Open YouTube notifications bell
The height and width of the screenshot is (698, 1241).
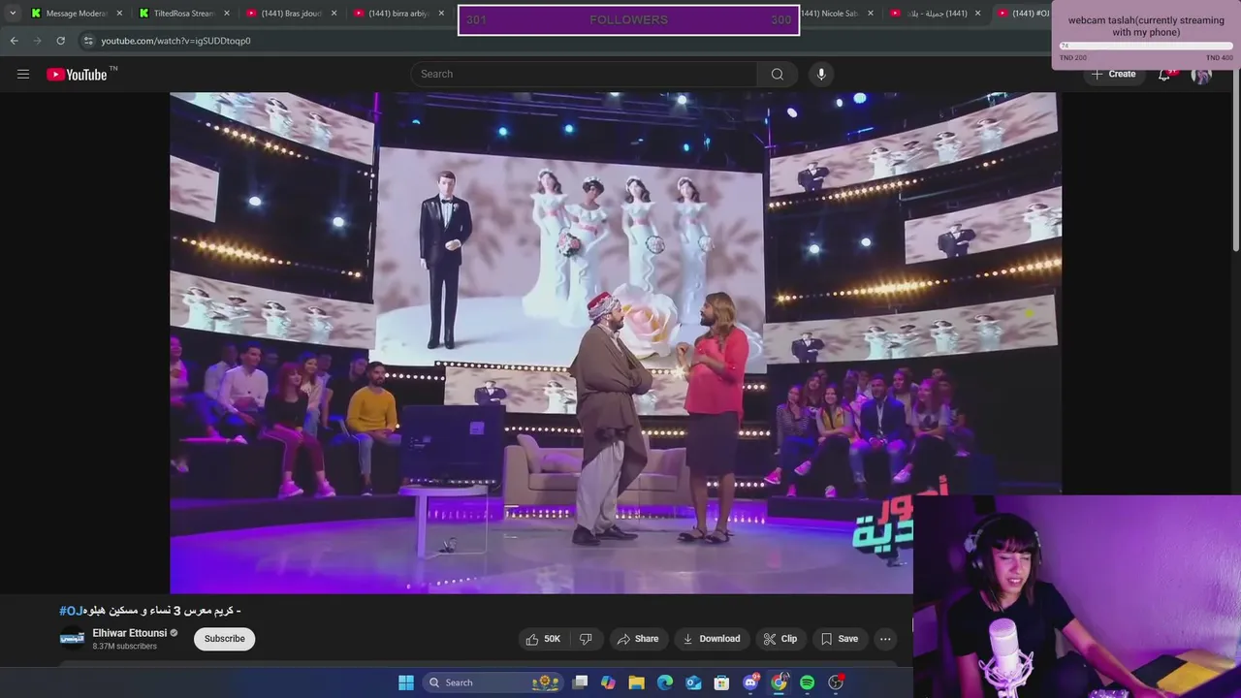[x=1164, y=74]
